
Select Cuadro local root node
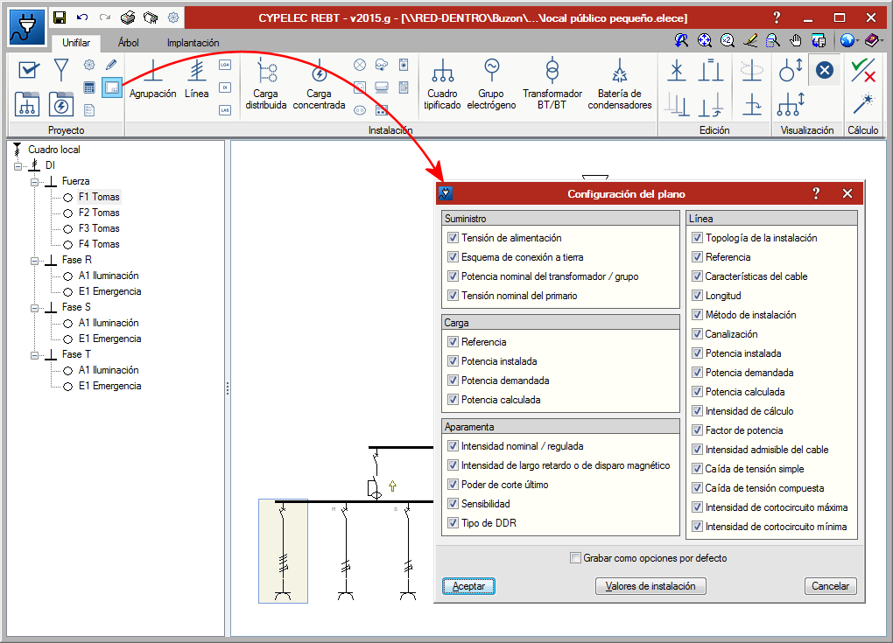(x=54, y=149)
